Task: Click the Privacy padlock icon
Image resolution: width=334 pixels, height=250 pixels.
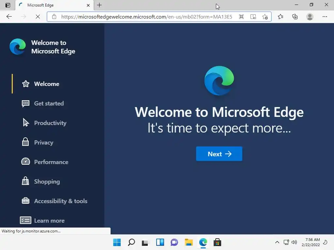Action: coord(25,142)
